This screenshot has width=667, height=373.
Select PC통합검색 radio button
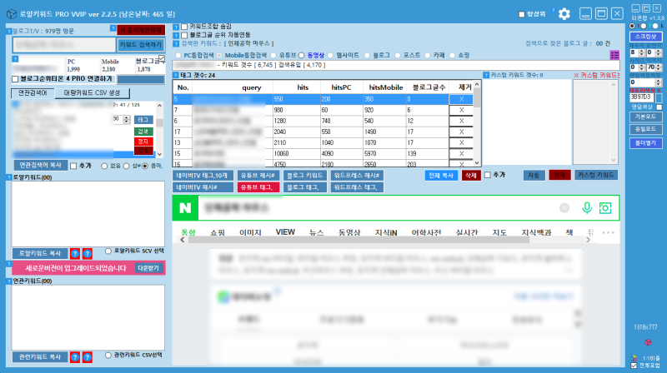[x=178, y=55]
